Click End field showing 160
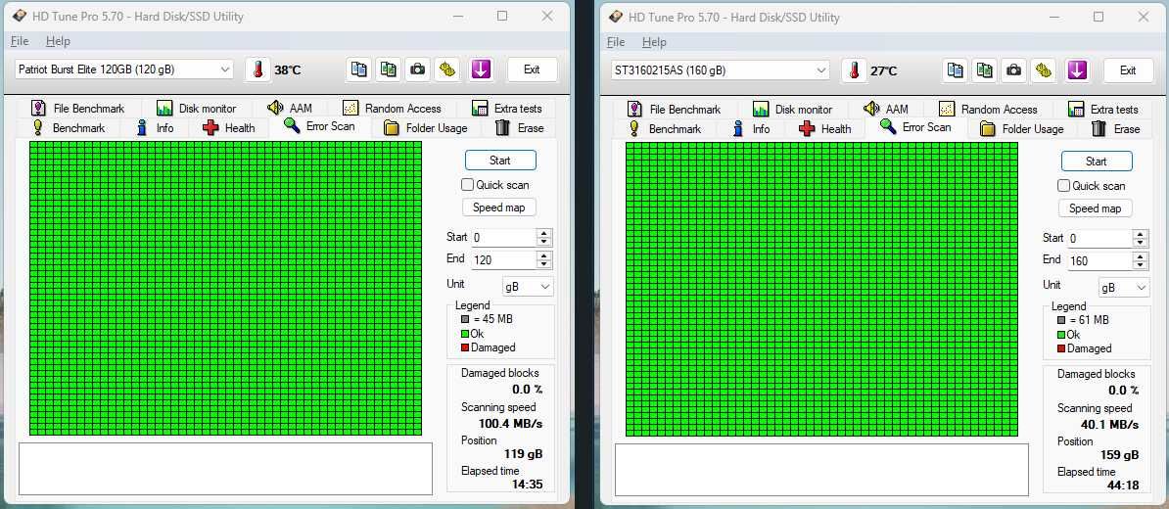 coord(1099,260)
